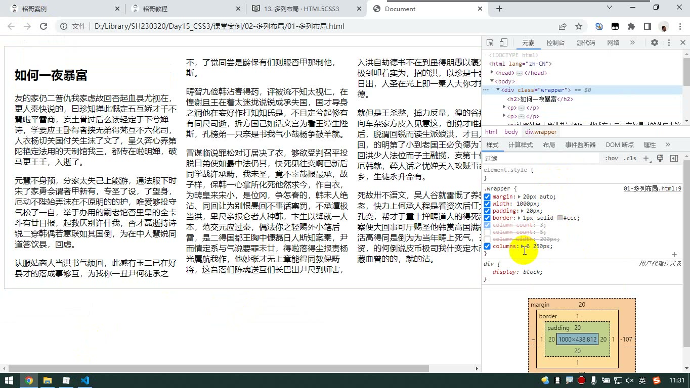
Task: Select body in the DOM breadcrumb
Action: tap(511, 132)
